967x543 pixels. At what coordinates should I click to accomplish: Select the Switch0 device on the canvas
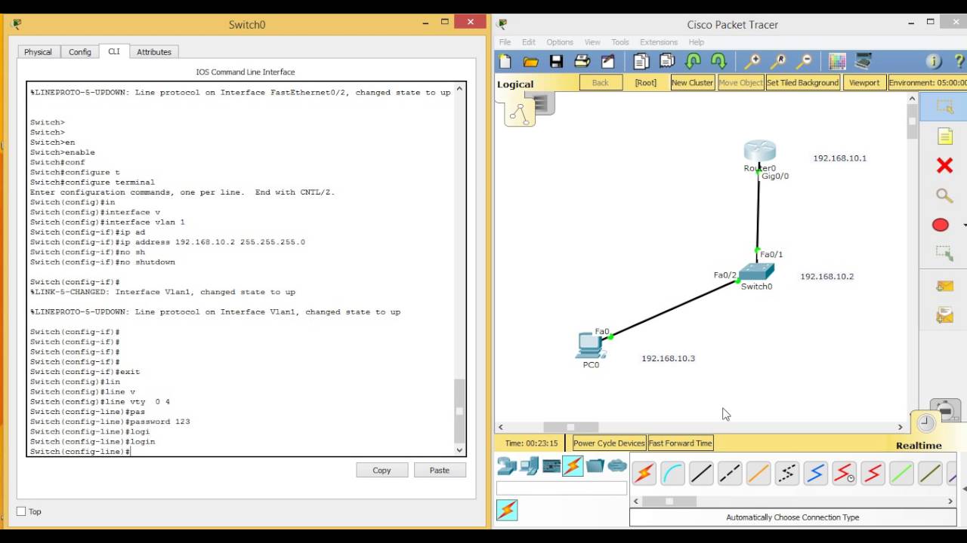pyautogui.click(x=756, y=271)
